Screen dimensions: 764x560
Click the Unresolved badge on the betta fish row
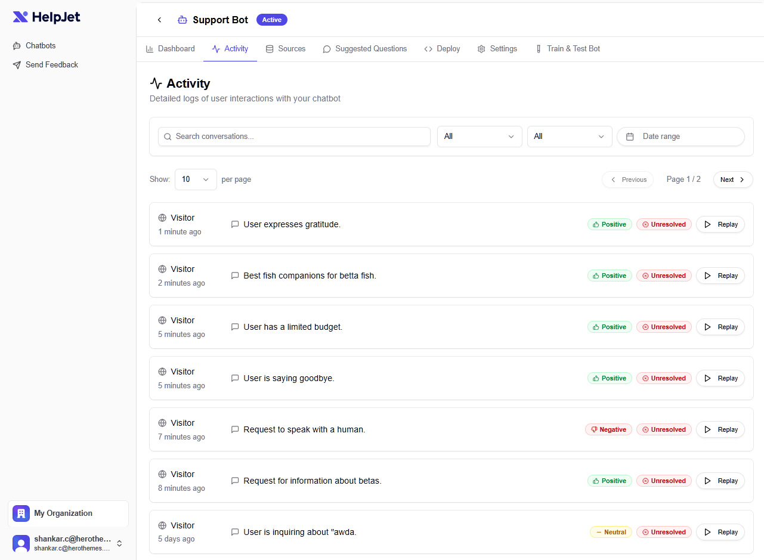coord(664,276)
